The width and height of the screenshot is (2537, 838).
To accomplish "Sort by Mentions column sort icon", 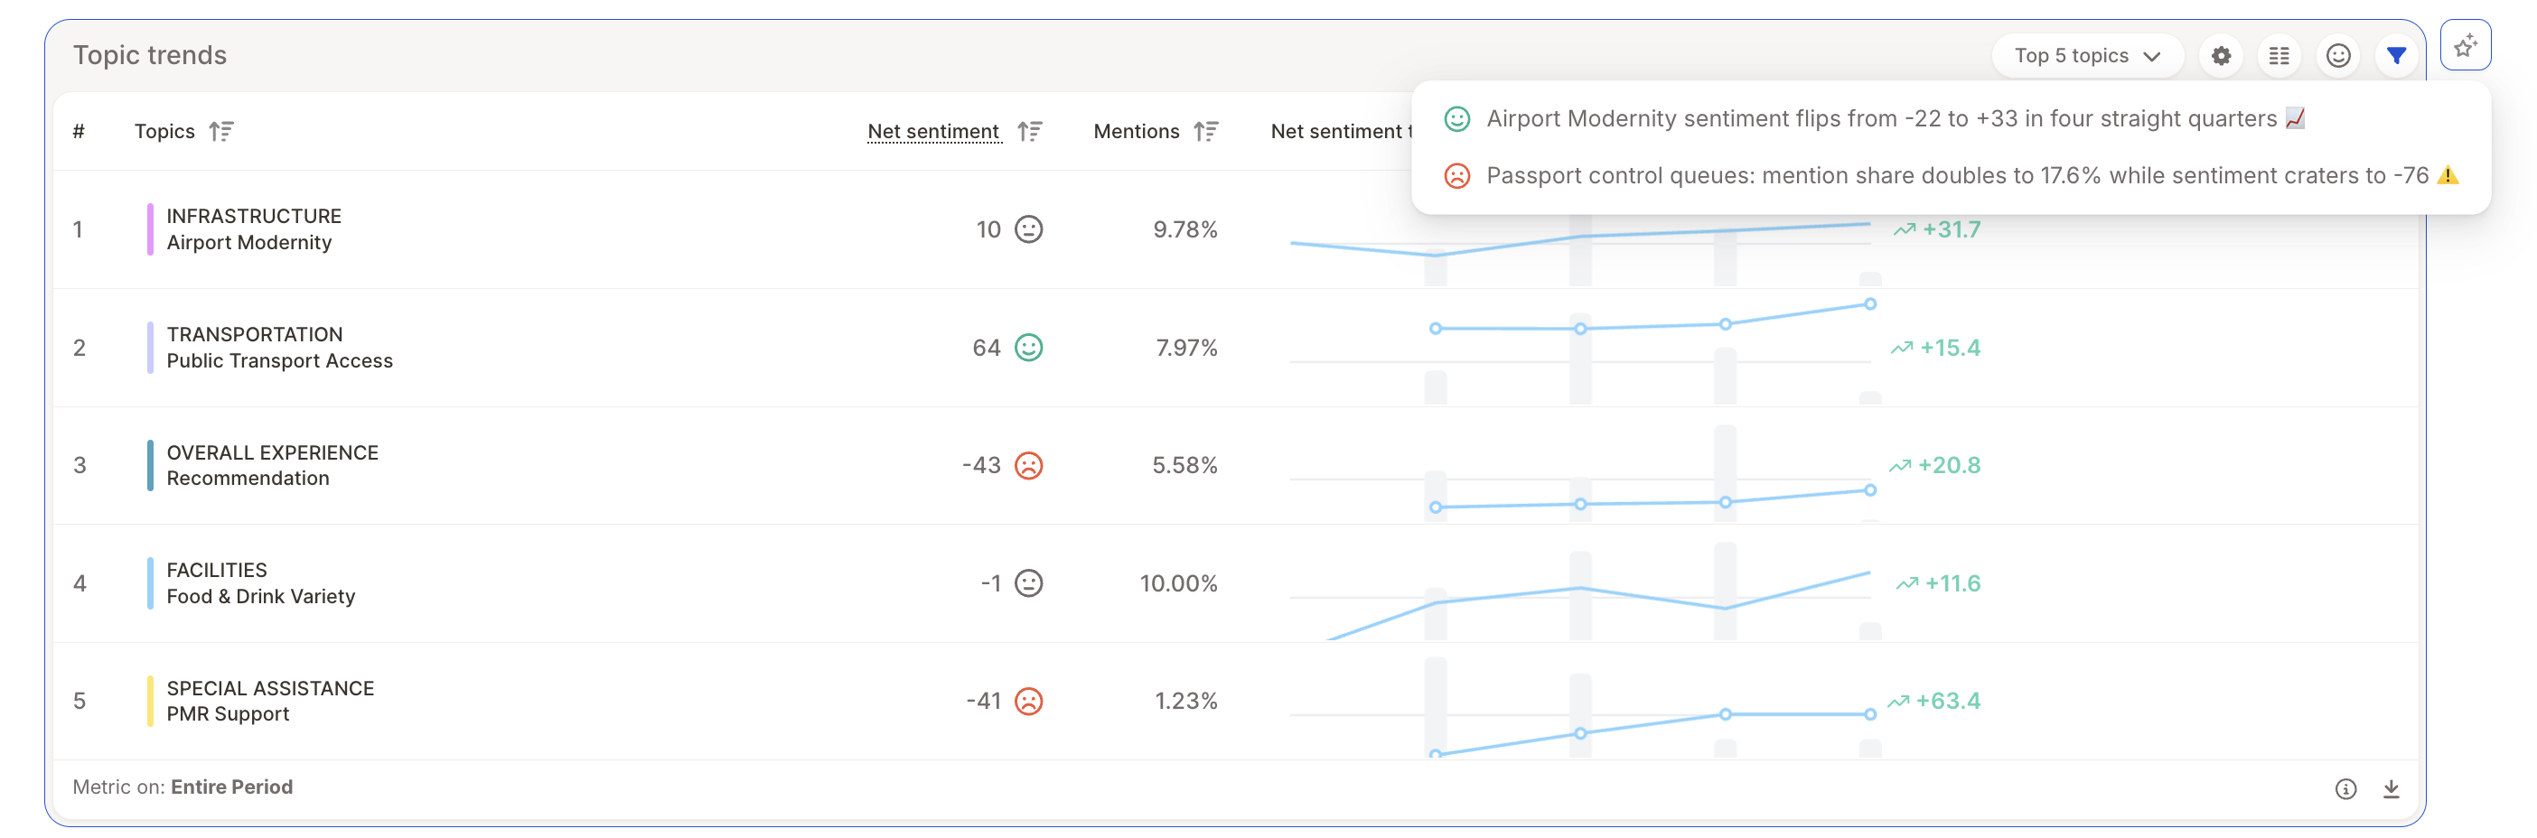I will [1206, 131].
